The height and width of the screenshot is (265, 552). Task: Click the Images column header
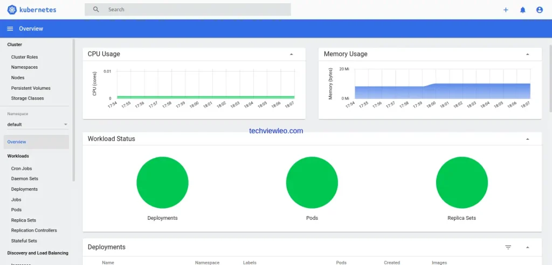coord(439,262)
